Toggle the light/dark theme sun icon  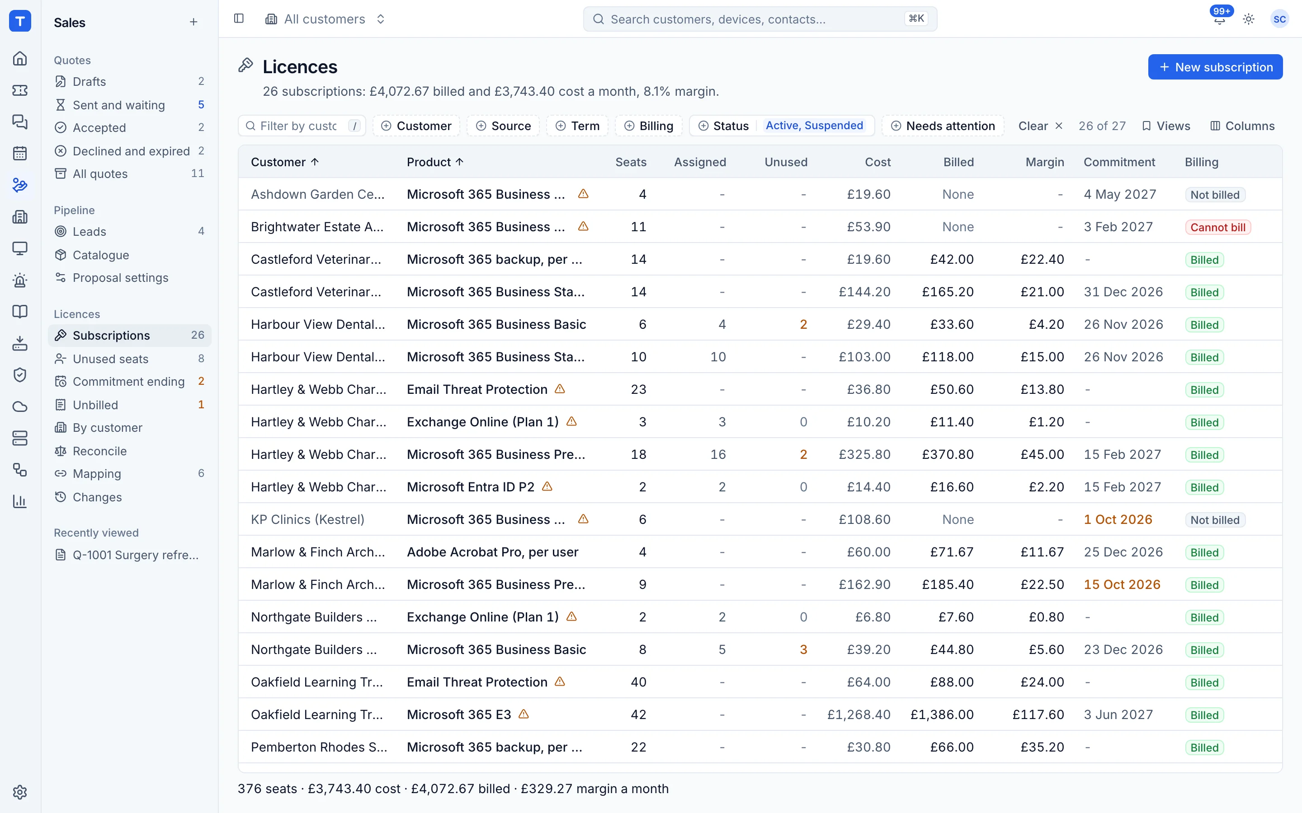1249,19
